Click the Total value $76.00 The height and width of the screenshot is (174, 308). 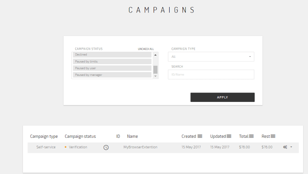(x=244, y=147)
